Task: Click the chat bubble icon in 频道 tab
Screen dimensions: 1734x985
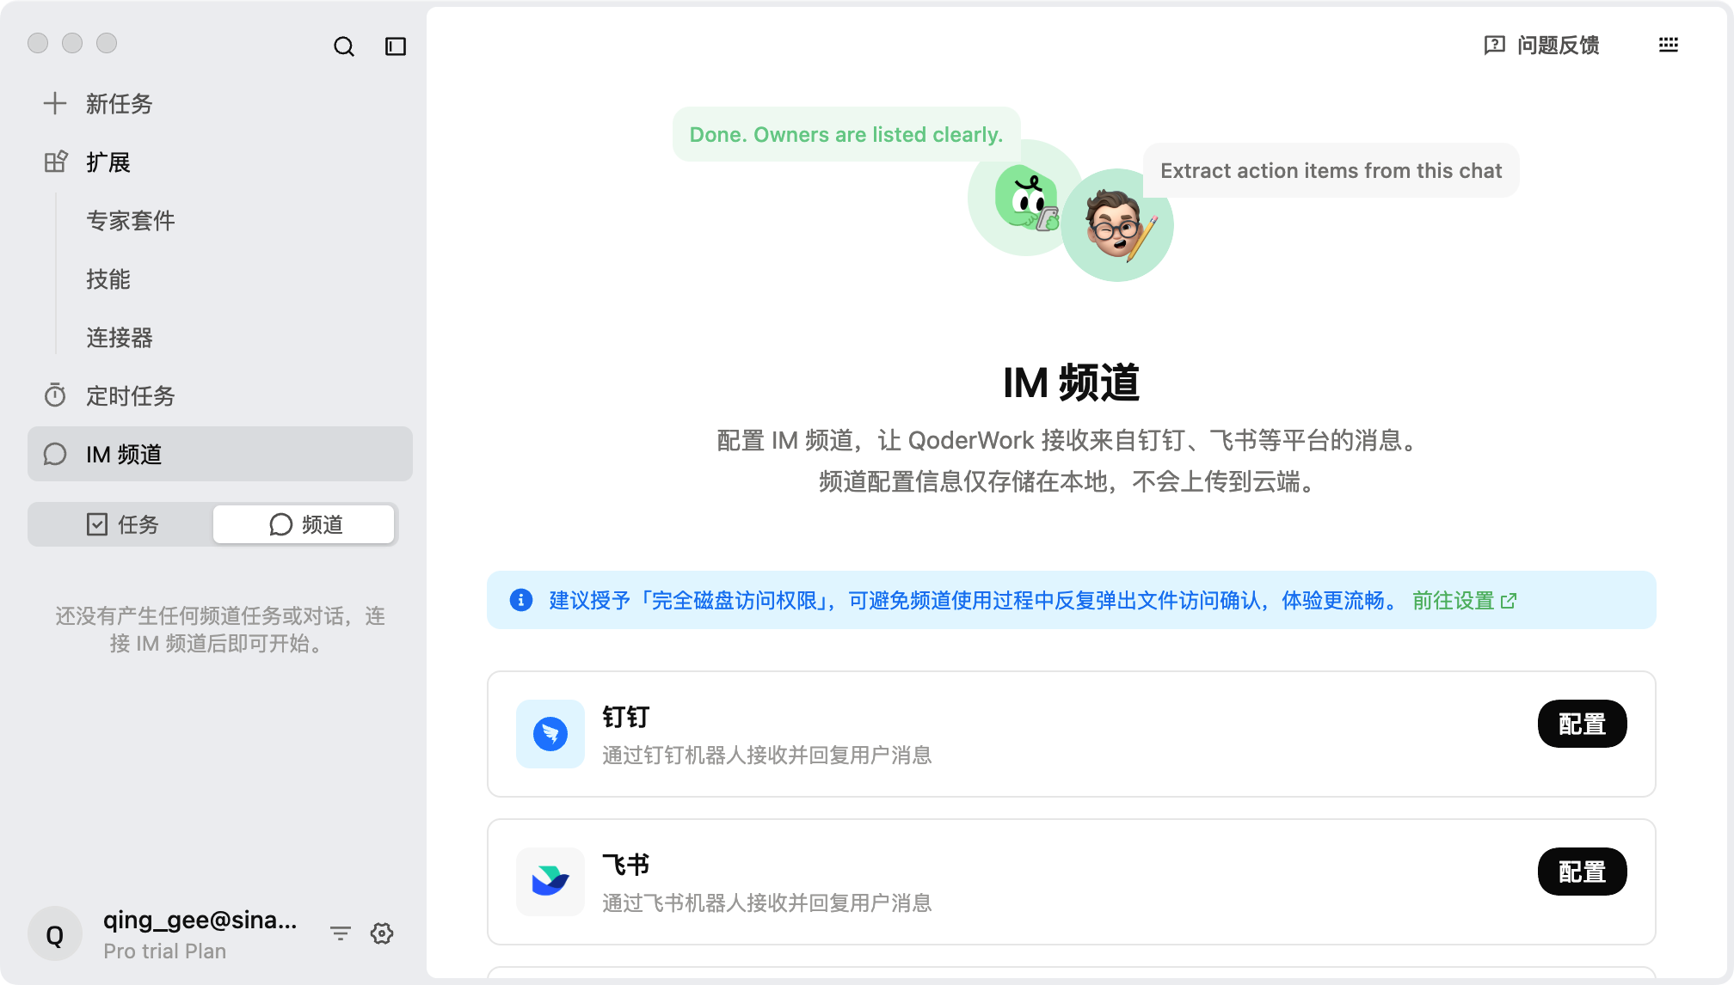Action: [280, 524]
